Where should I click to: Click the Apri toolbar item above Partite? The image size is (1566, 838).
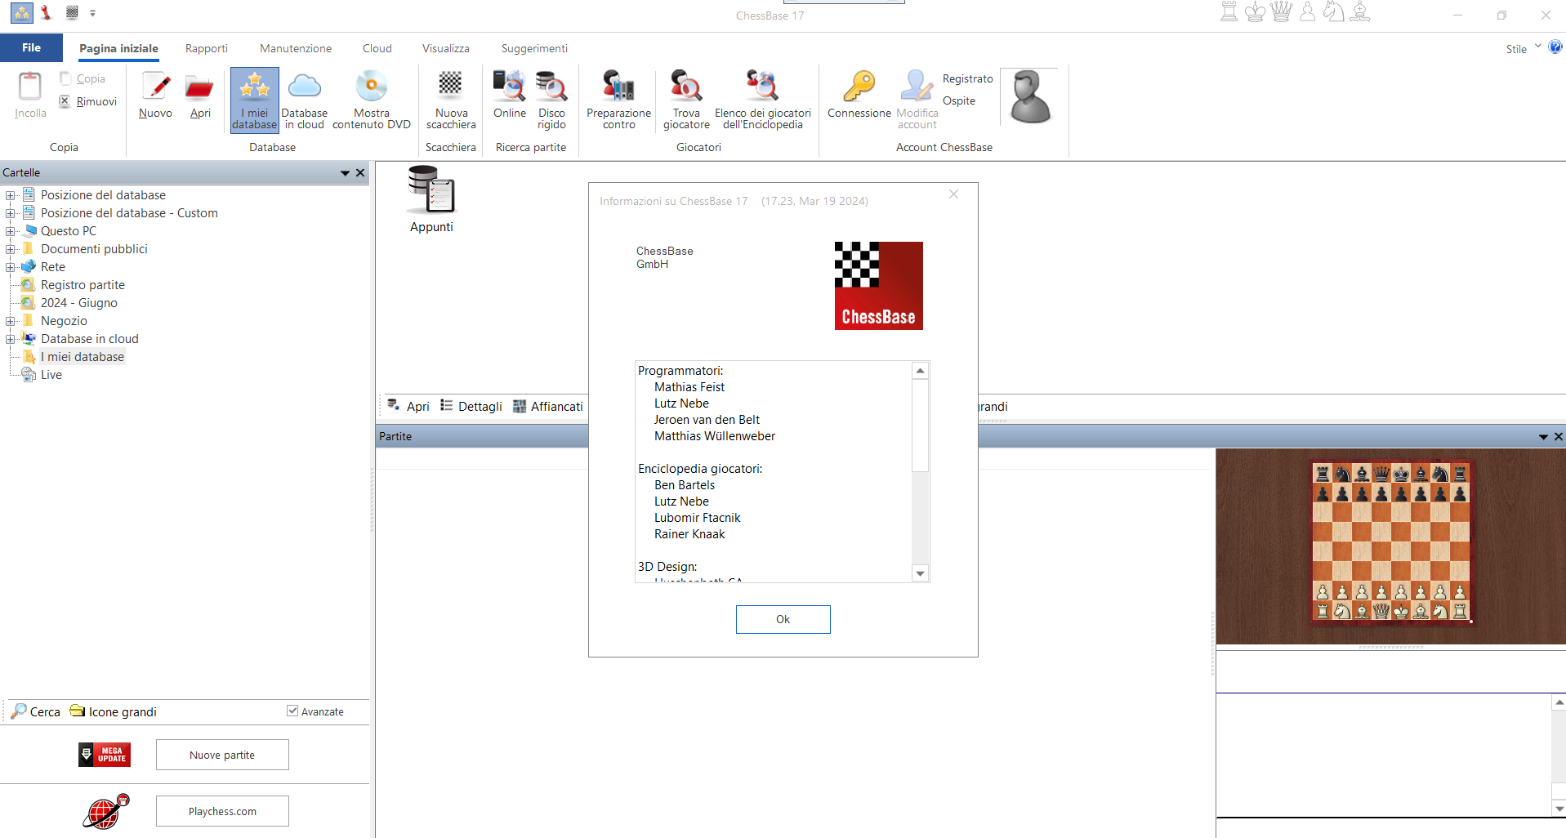pos(408,406)
